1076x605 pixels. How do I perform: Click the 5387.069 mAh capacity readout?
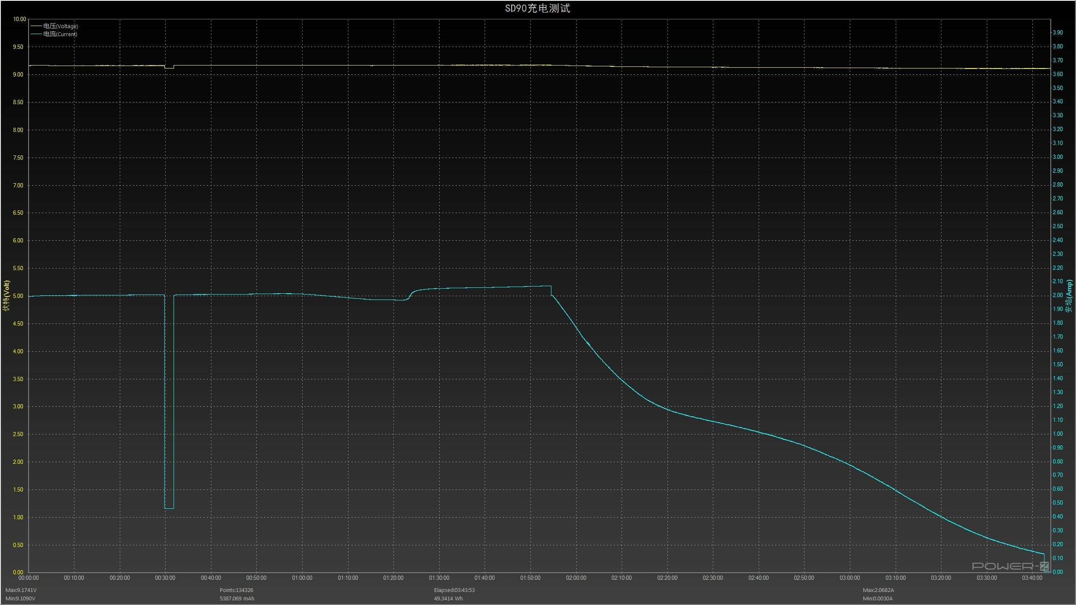237,598
